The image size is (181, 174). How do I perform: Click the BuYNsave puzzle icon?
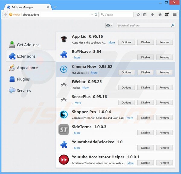click(64, 54)
